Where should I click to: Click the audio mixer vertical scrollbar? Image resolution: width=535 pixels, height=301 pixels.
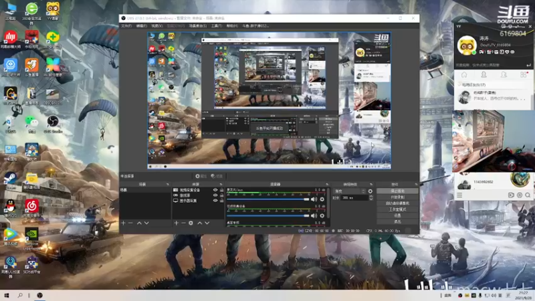[x=328, y=203]
